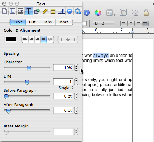This screenshot has width=154, height=142.
Task: Open the Graphic inspector shapes icon
Action: 37,11
